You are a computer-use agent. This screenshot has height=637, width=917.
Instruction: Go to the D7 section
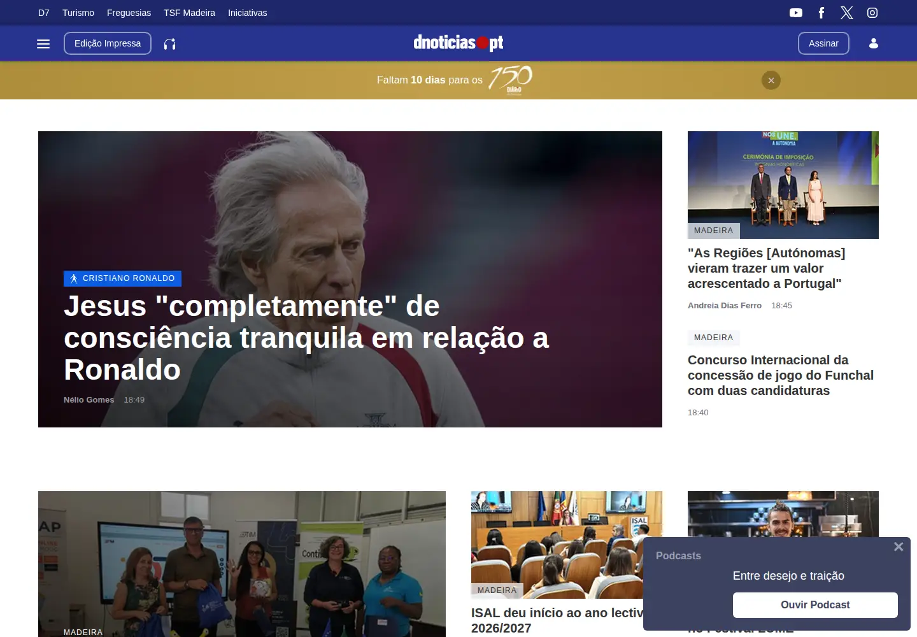[44, 13]
